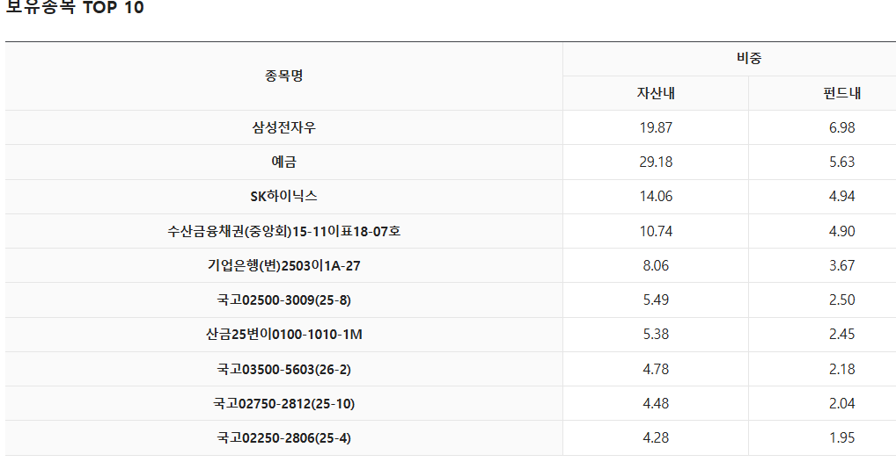Click the 종목명 column header
This screenshot has width=896, height=462.
point(284,76)
